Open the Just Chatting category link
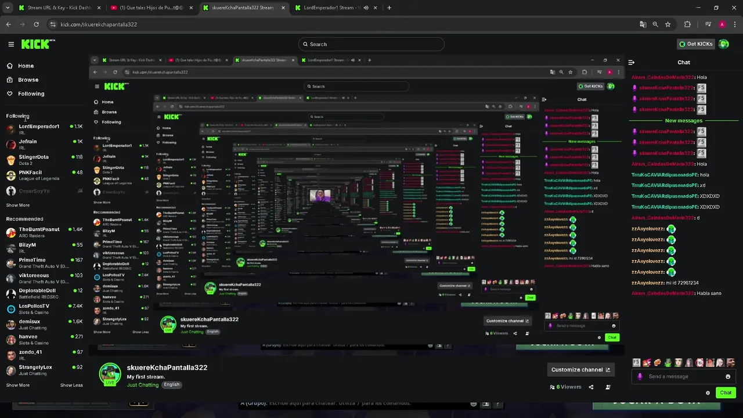 (x=143, y=385)
